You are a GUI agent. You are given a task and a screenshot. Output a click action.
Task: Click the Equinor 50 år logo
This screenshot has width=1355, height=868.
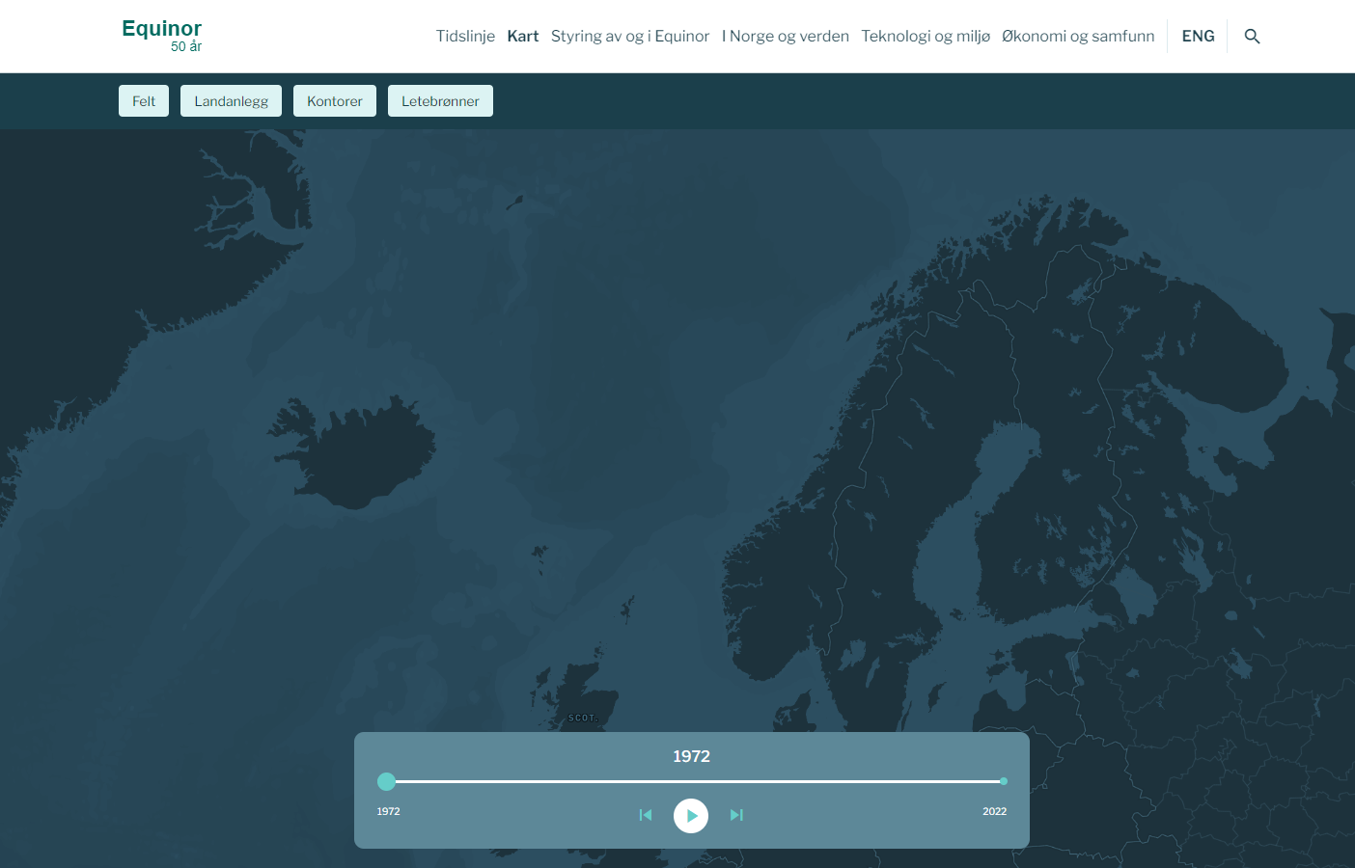click(161, 36)
